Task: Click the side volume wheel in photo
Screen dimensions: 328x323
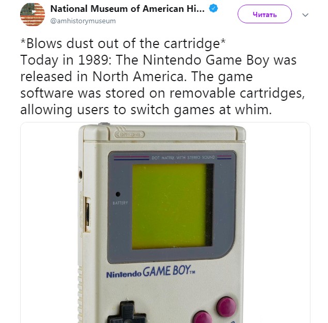Action: tap(87, 215)
